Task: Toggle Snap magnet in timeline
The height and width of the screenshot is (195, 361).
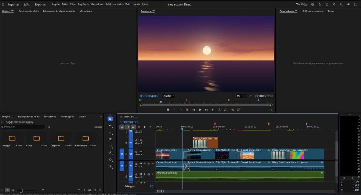Action: click(x=128, y=127)
